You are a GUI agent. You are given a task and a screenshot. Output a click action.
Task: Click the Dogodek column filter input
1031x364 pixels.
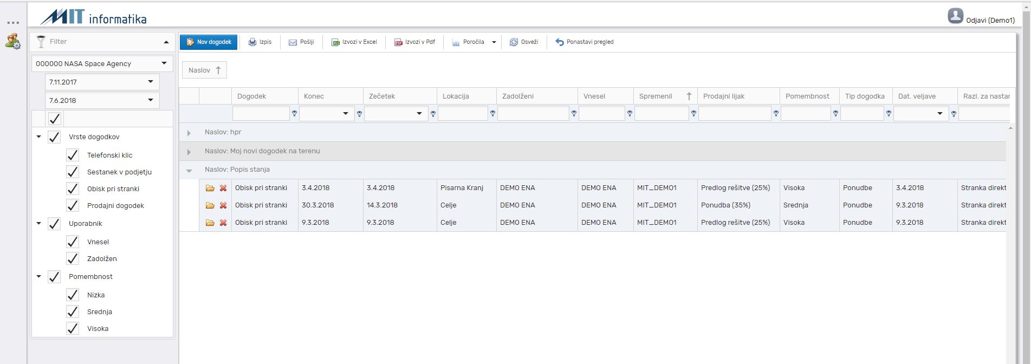click(261, 113)
